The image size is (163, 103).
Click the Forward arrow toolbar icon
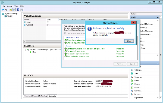(x=6, y=10)
